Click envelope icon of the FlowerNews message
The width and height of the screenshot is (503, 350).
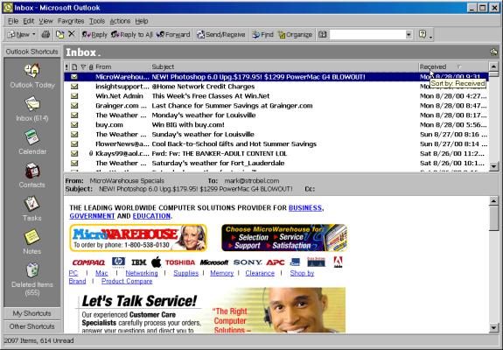coord(74,144)
